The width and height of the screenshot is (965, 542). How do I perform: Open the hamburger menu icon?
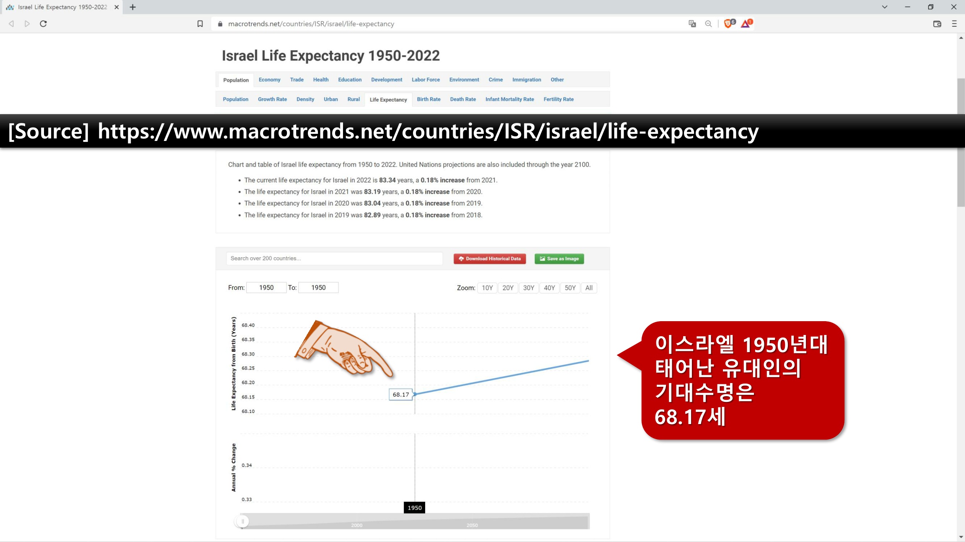(x=955, y=24)
